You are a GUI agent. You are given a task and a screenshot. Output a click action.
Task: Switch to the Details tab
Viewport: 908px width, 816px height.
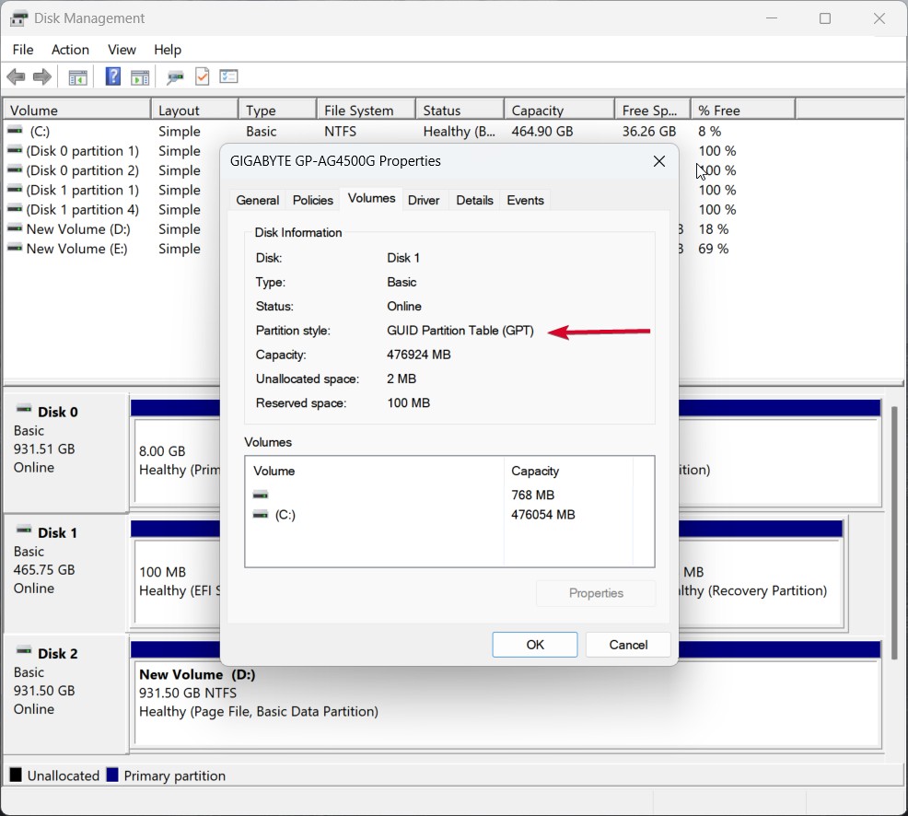pyautogui.click(x=474, y=200)
